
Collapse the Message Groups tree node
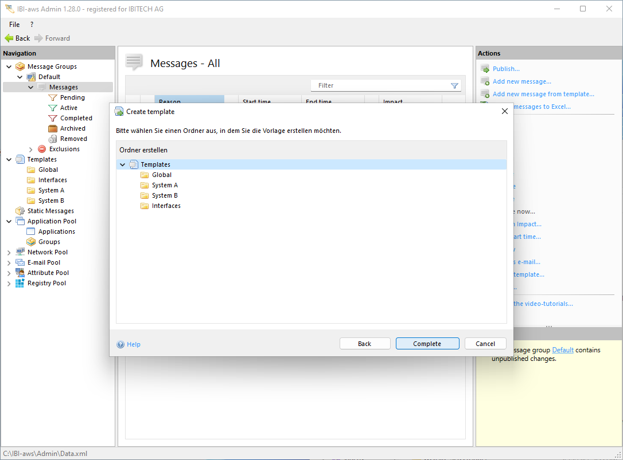point(9,66)
